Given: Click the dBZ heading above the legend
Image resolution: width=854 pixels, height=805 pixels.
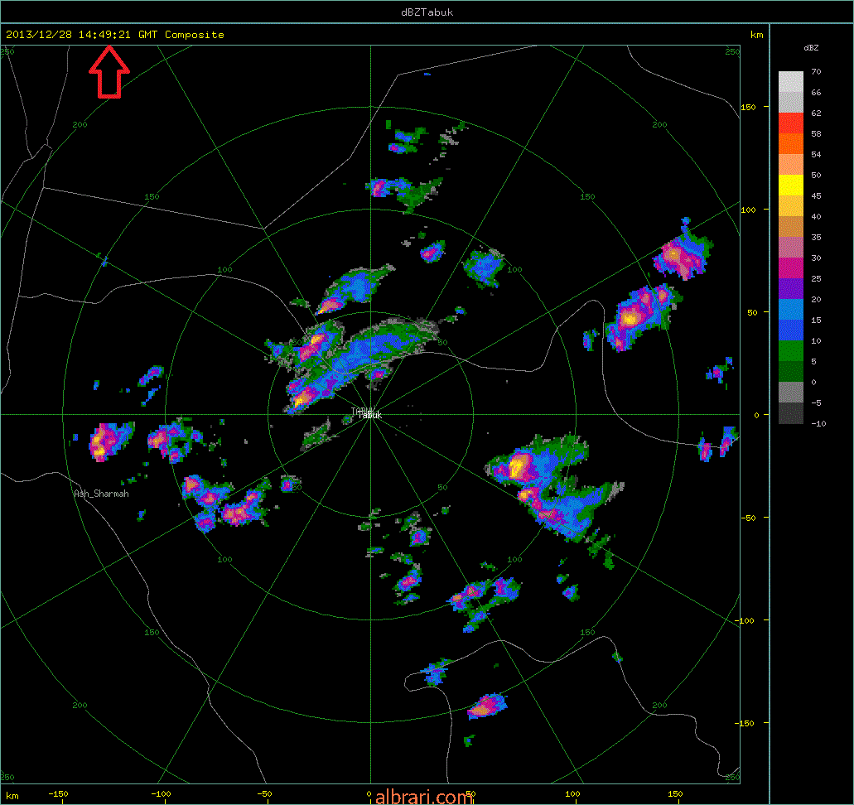Looking at the screenshot, I should tap(811, 47).
